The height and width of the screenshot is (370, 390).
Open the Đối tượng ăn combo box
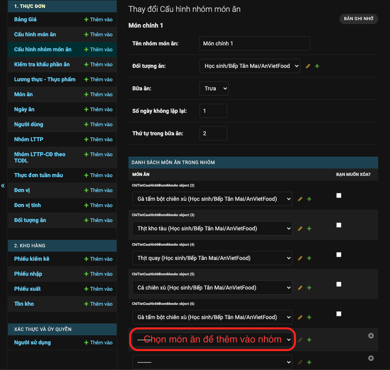pos(250,66)
